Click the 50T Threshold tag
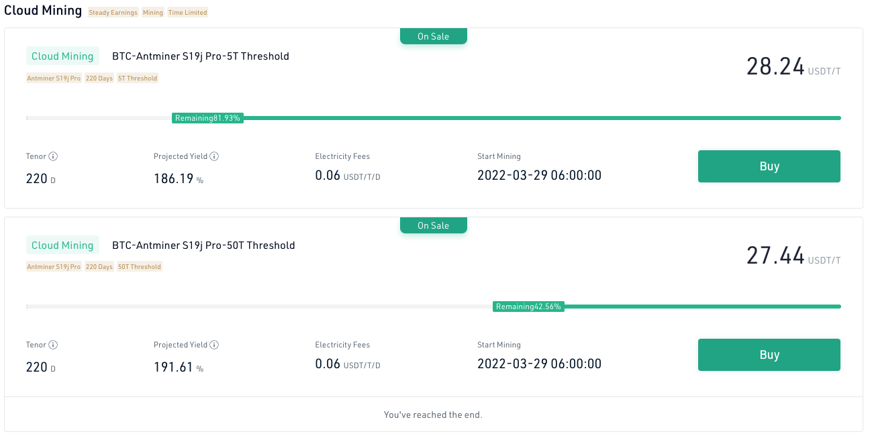This screenshot has height=438, width=870. pyautogui.click(x=140, y=267)
